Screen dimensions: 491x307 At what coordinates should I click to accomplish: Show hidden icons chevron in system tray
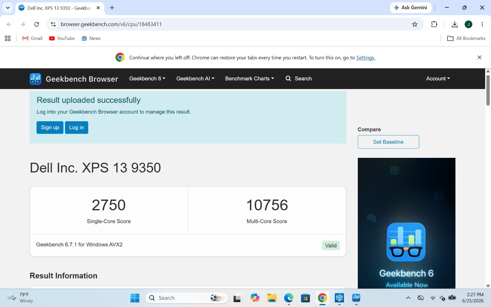(x=408, y=298)
